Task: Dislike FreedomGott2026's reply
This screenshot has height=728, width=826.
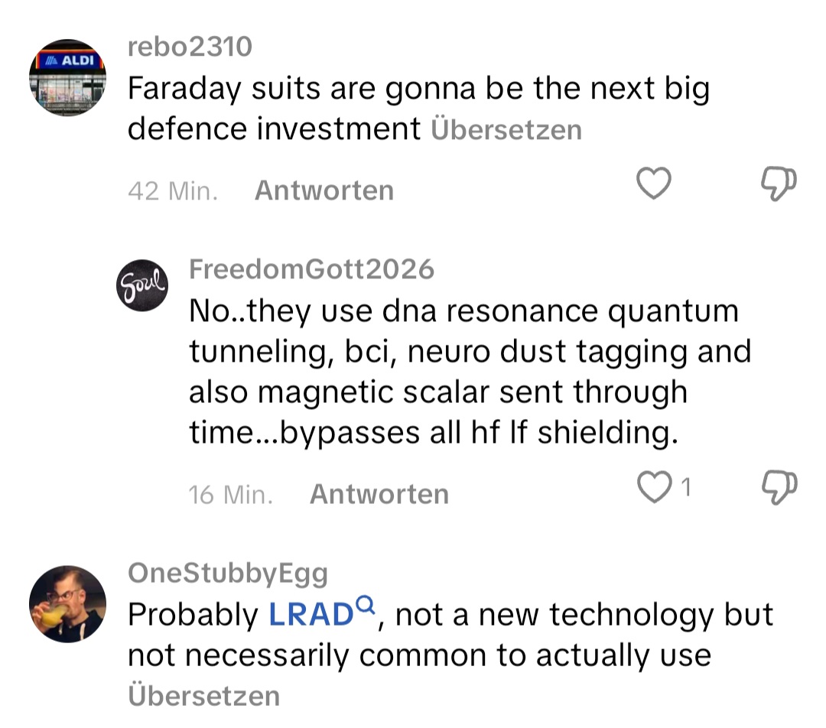Action: point(779,487)
